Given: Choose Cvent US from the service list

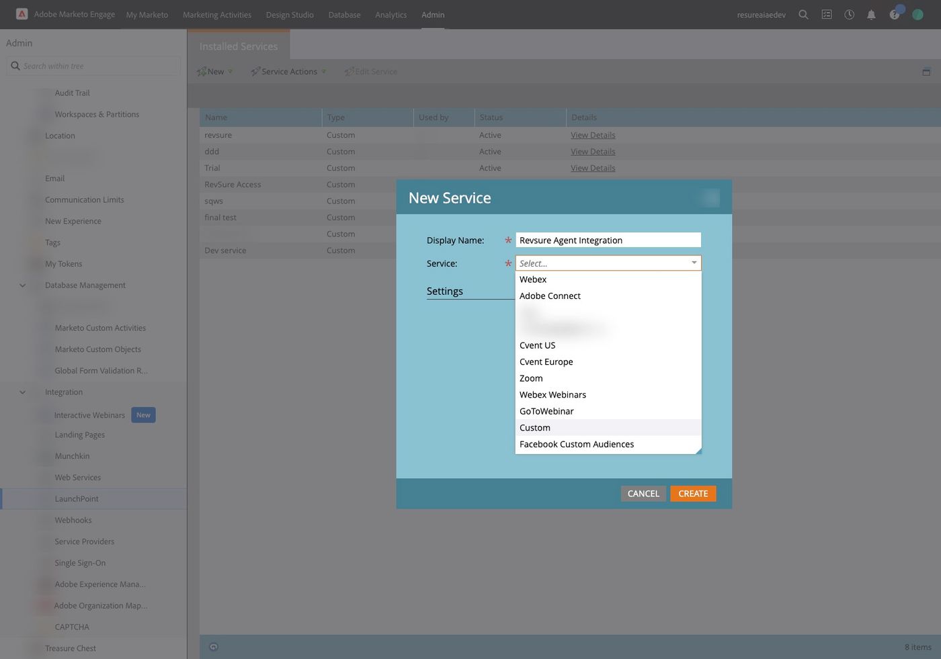Looking at the screenshot, I should pos(608,345).
